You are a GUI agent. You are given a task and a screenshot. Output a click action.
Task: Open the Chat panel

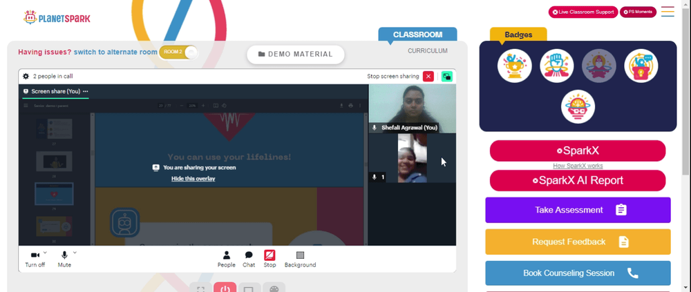(x=249, y=259)
